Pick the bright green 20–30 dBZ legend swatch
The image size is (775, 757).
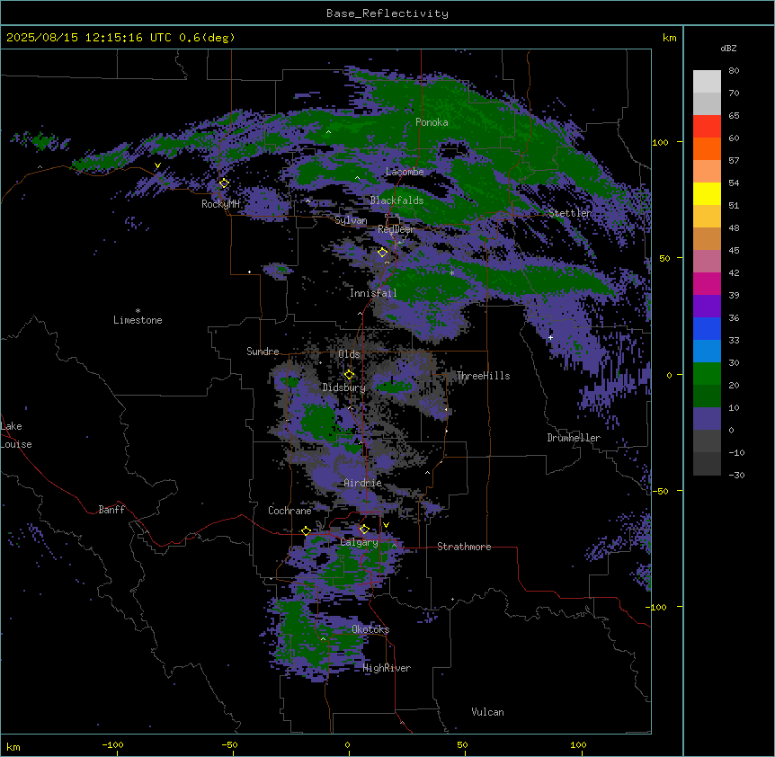click(707, 374)
